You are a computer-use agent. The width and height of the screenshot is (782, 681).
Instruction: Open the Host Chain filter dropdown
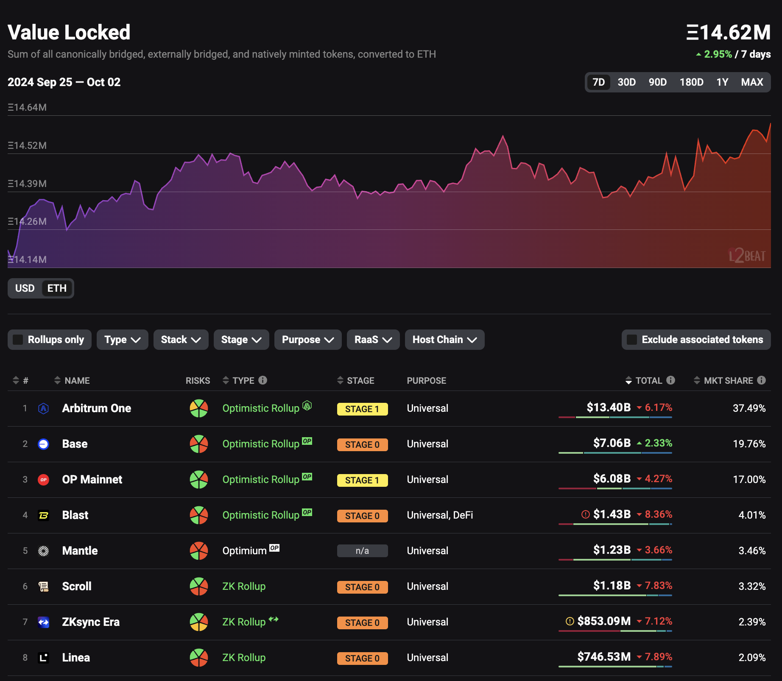pos(444,340)
